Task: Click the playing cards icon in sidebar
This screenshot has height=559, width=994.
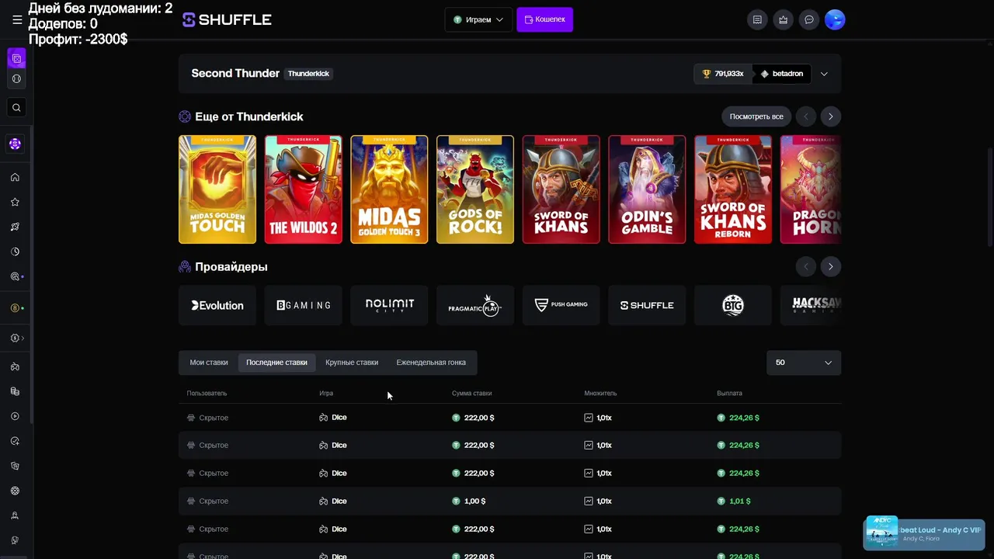Action: click(x=15, y=466)
